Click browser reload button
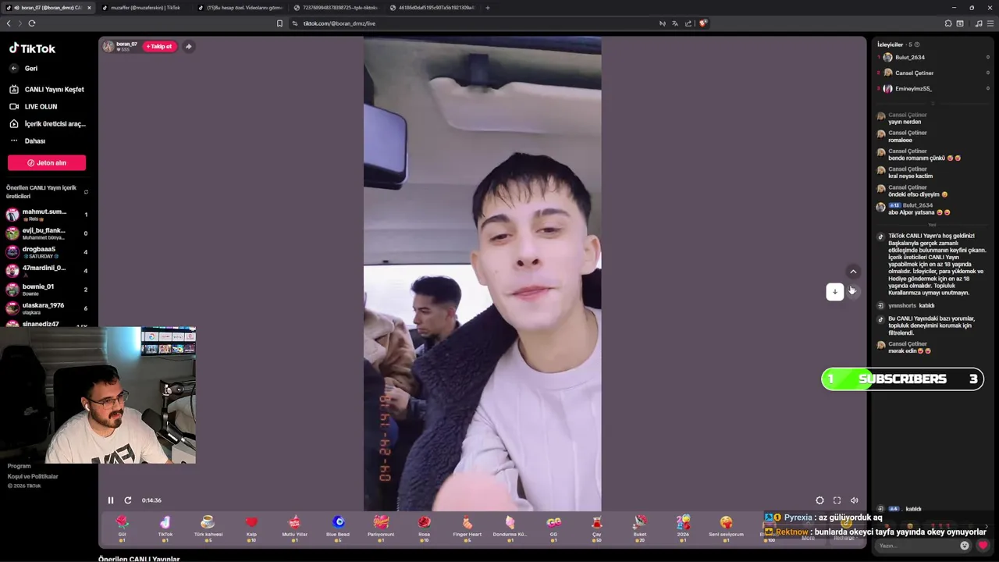Viewport: 999px width, 562px height. pyautogui.click(x=32, y=23)
